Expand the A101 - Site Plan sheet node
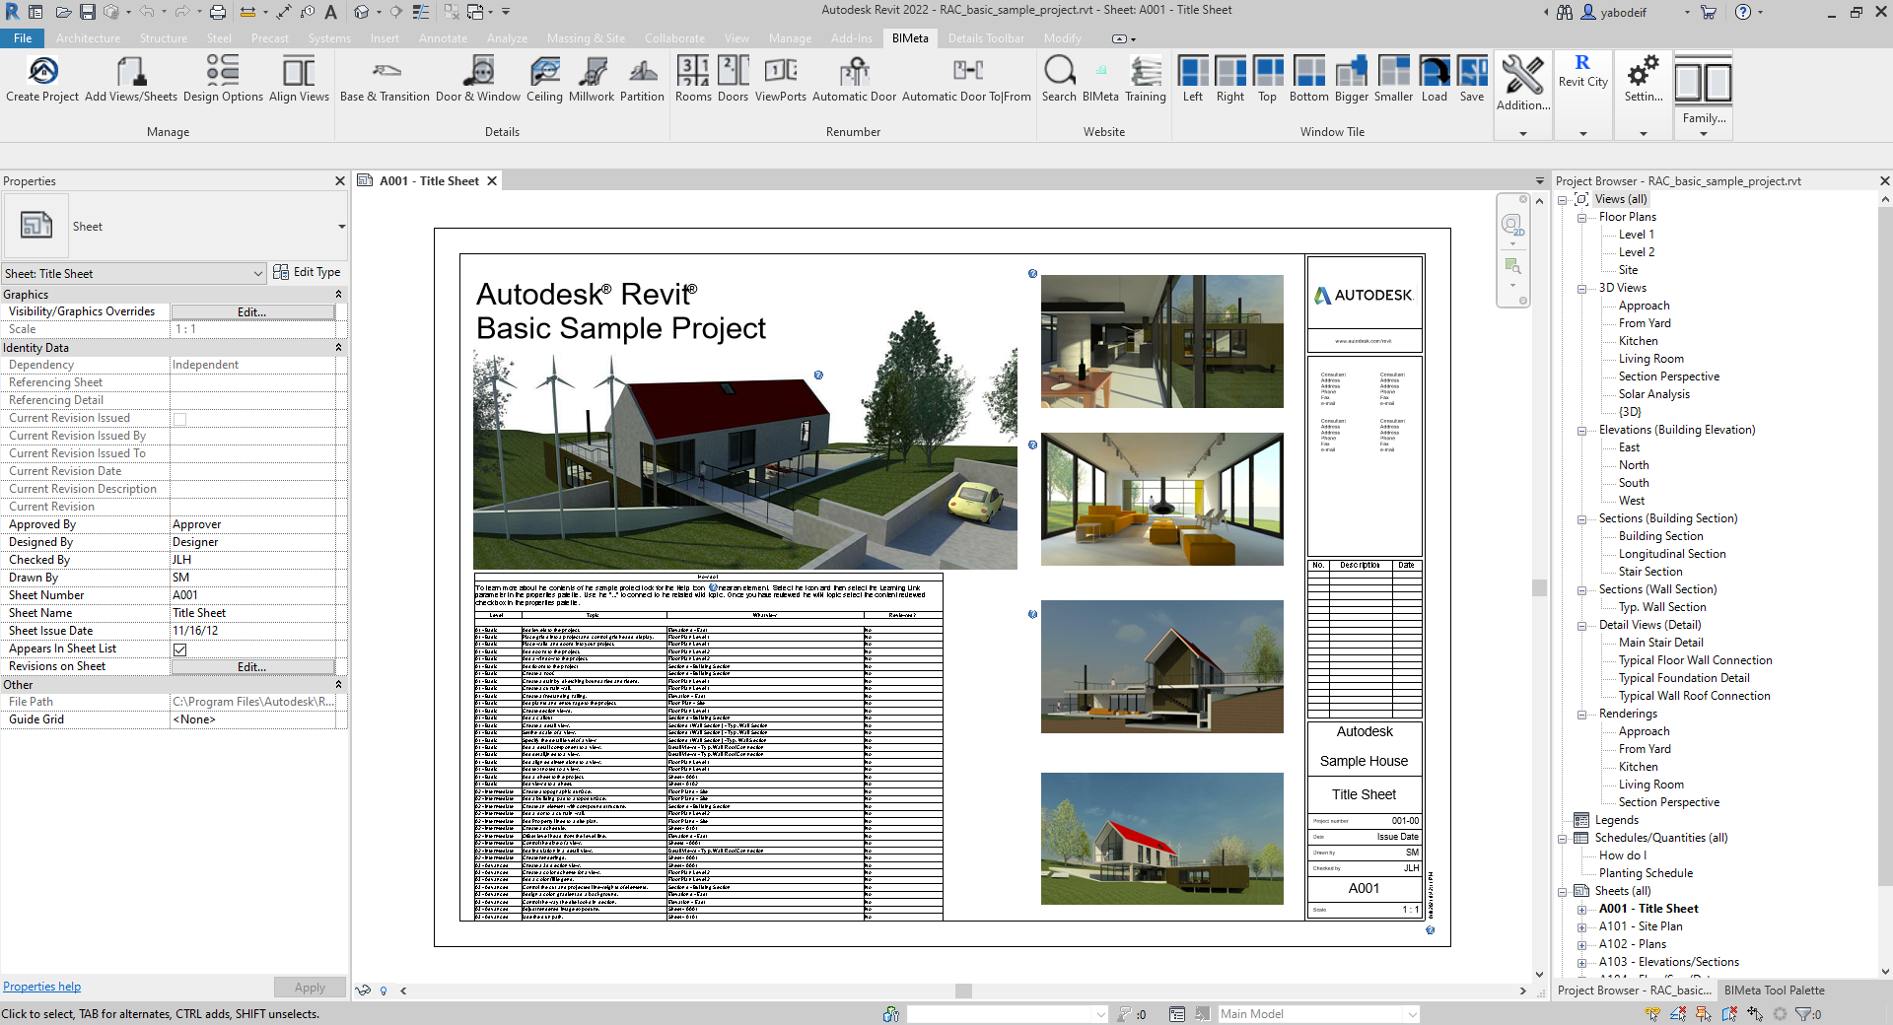Viewport: 1893px width, 1025px height. click(1581, 927)
